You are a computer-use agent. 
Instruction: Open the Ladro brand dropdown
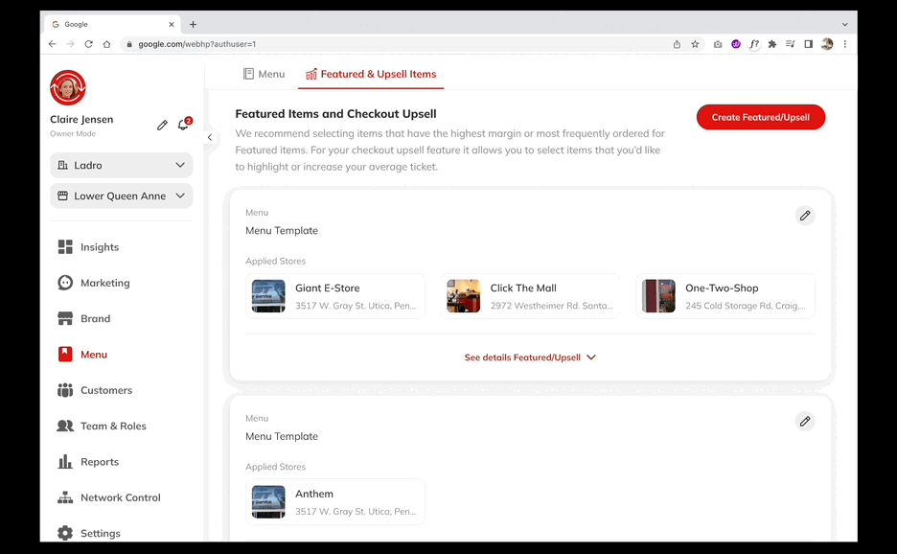click(x=122, y=165)
